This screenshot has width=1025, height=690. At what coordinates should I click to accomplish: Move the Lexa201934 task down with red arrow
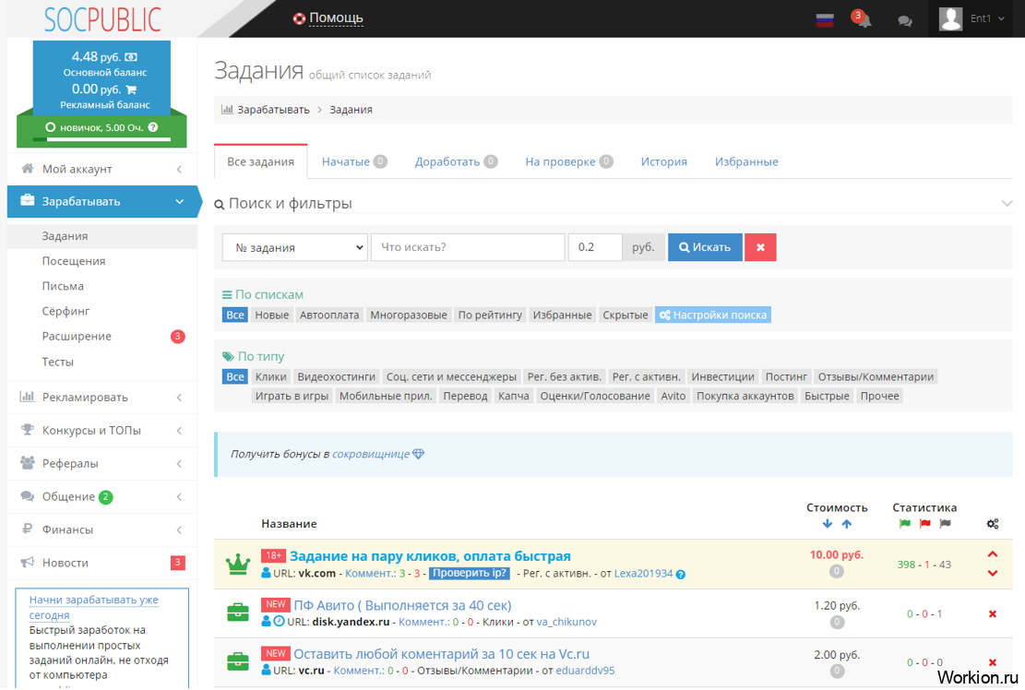[993, 574]
